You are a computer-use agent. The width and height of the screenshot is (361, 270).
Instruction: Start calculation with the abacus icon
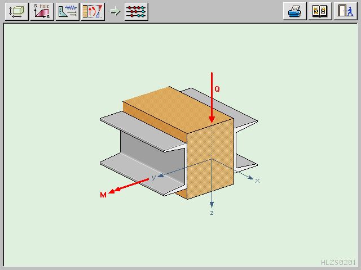coord(137,11)
